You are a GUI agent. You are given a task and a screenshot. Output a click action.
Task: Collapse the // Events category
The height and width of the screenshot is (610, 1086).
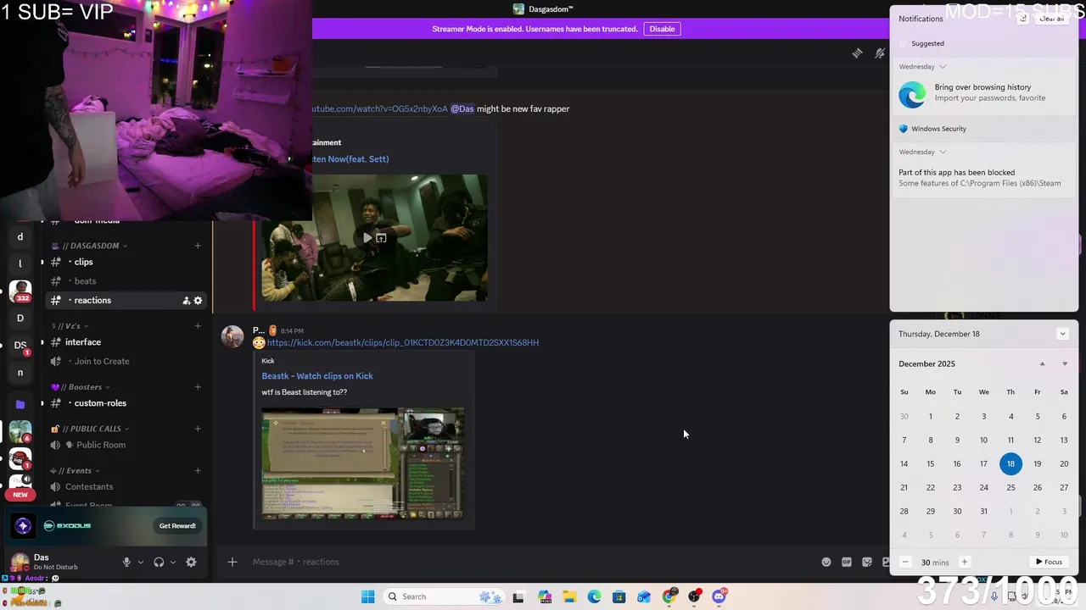[75, 471]
